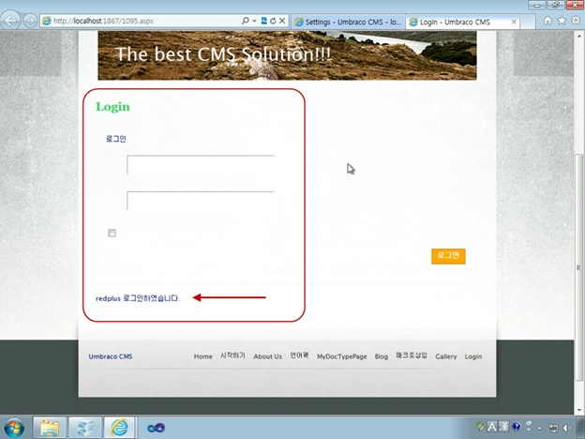Go forward with the browser Forward arrow
Image resolution: width=585 pixels, height=439 pixels.
click(30, 21)
